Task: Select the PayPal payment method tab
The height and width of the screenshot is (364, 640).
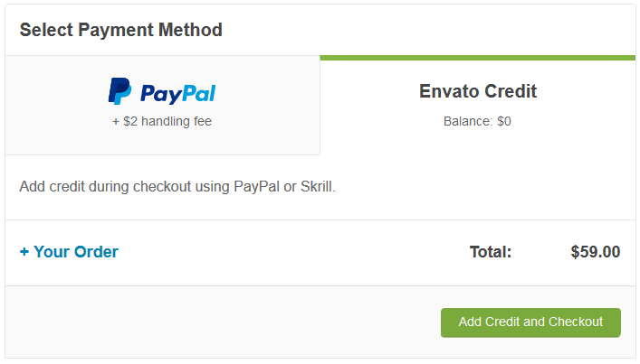Action: (x=162, y=105)
